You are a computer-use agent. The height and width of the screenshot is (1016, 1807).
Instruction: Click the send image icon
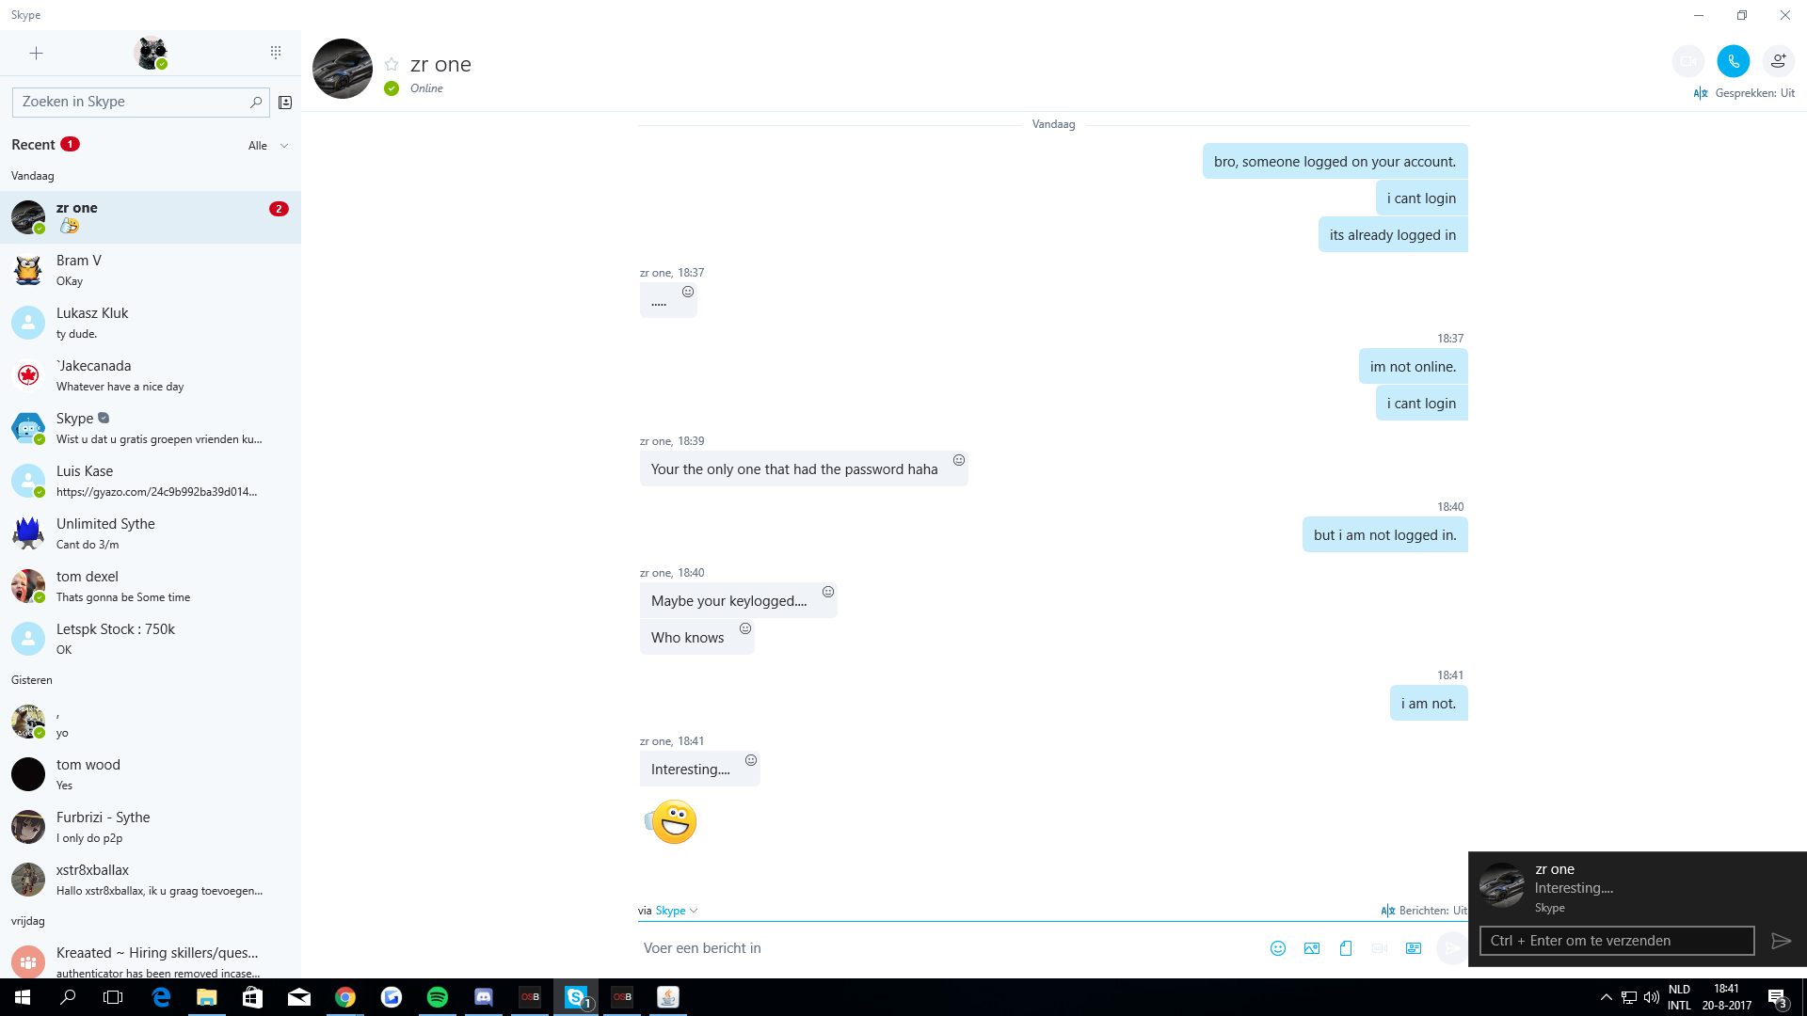1311,948
